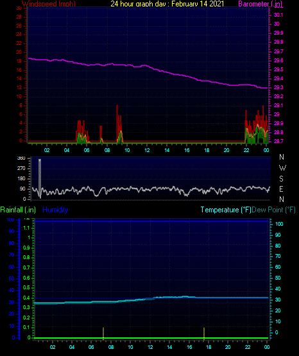Image resolution: width=299 pixels, height=356 pixels.
Task: Click the first yellow dotted marker near 07
Action: click(x=103, y=334)
